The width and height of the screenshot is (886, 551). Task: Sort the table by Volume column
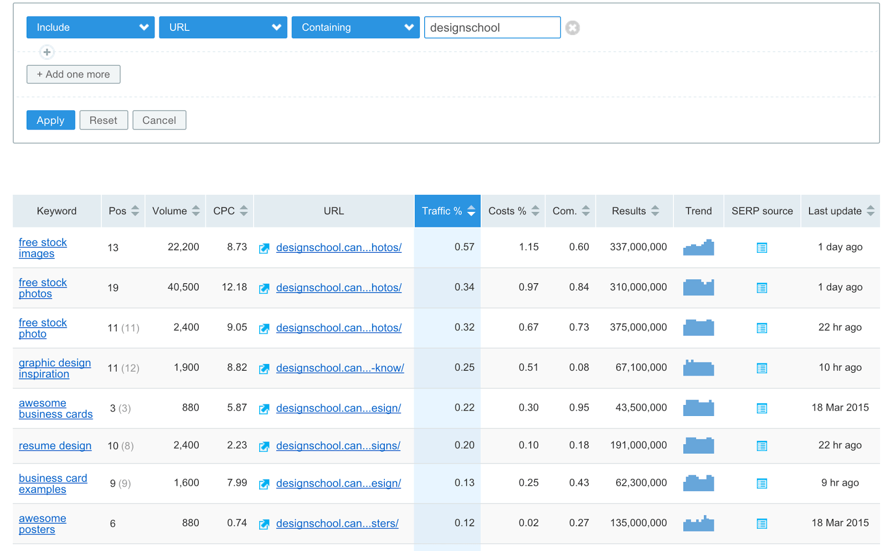pos(196,211)
